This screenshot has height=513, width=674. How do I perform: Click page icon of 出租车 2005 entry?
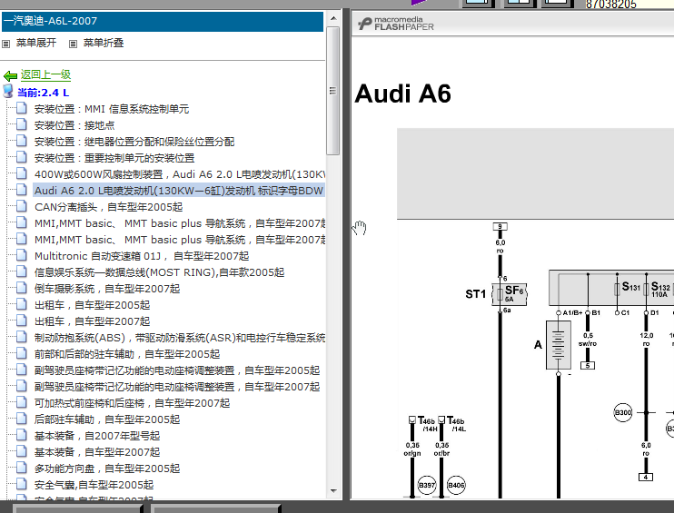point(22,304)
